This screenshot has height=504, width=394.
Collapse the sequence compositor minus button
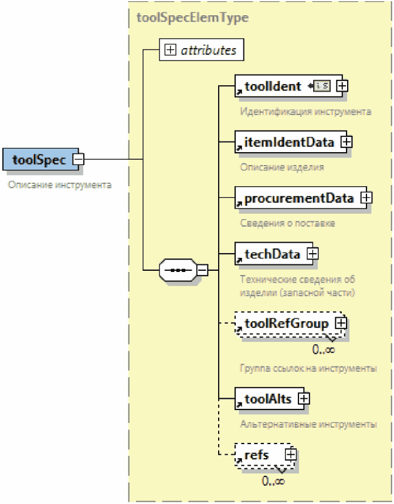point(202,270)
